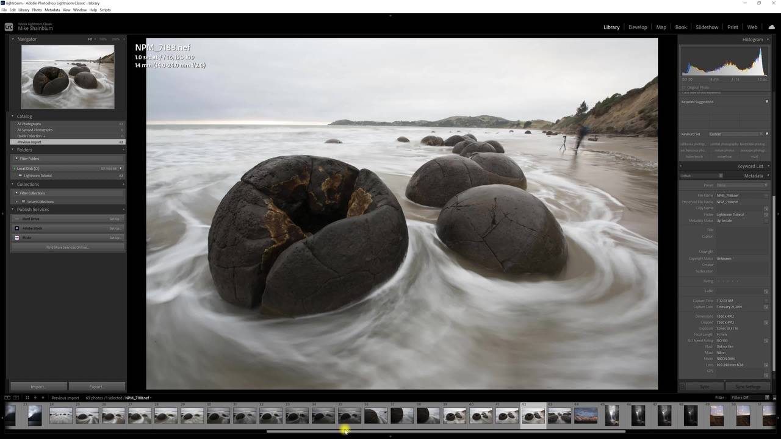Open the second monitor window icon

(x=16, y=398)
